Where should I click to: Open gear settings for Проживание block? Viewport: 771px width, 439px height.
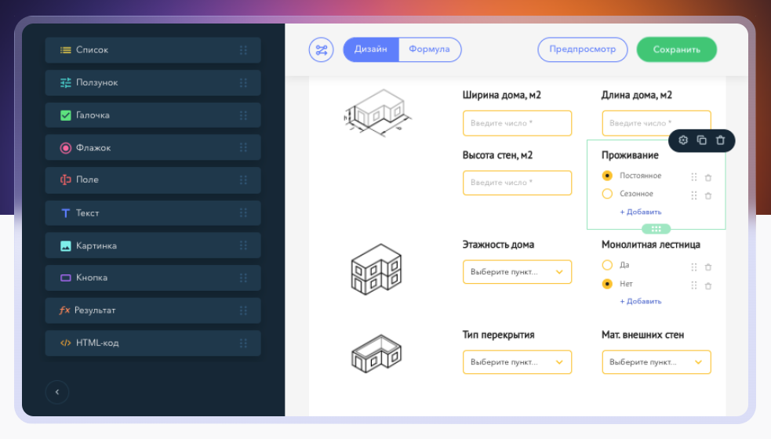[683, 140]
